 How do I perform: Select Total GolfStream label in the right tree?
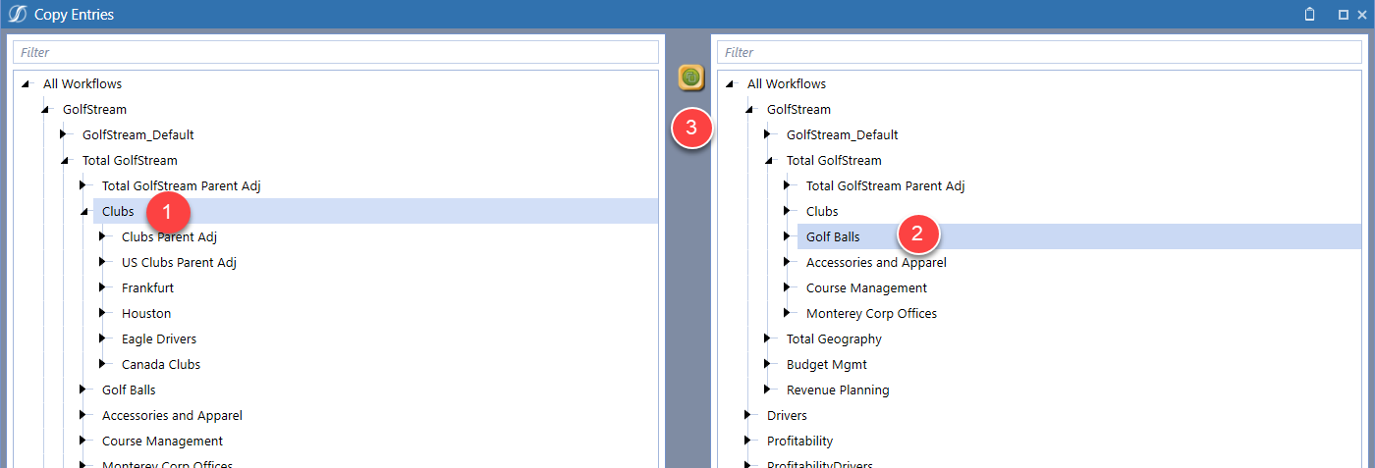[x=834, y=160]
